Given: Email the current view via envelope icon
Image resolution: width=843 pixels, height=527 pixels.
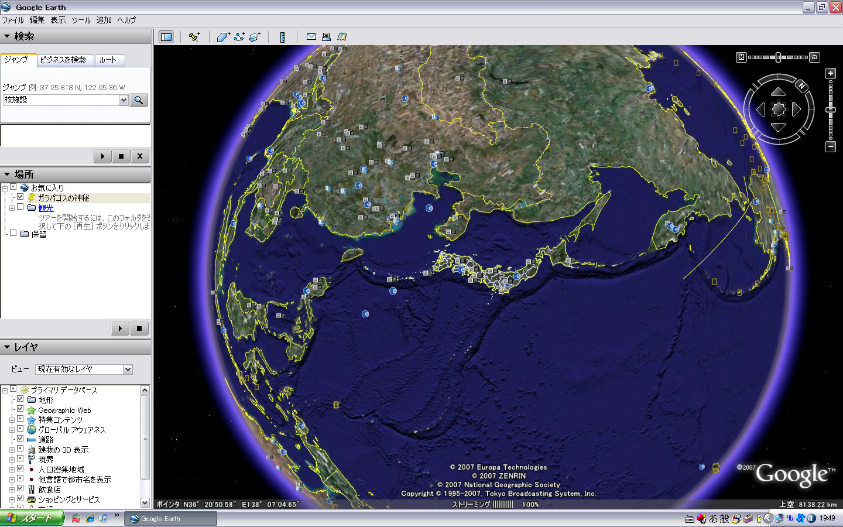Looking at the screenshot, I should click(311, 37).
